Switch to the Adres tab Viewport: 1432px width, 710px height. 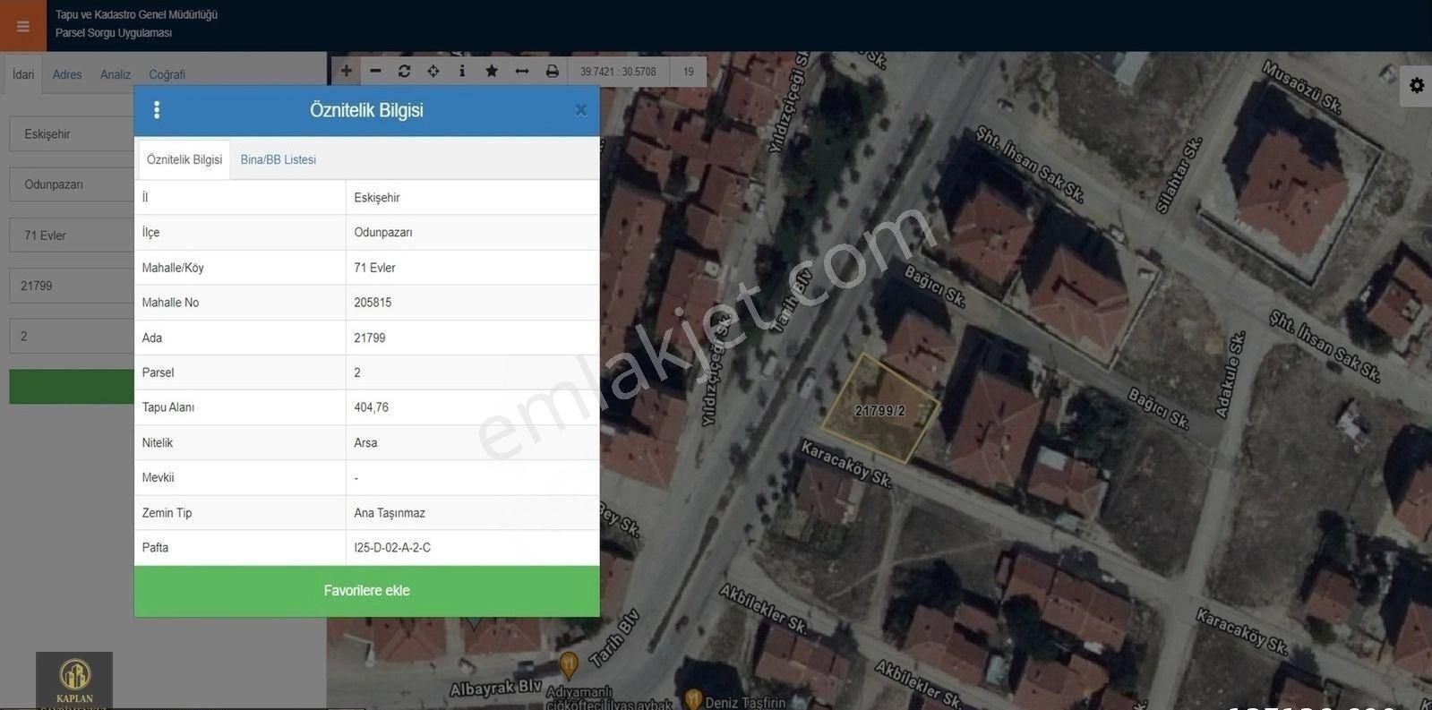click(67, 74)
